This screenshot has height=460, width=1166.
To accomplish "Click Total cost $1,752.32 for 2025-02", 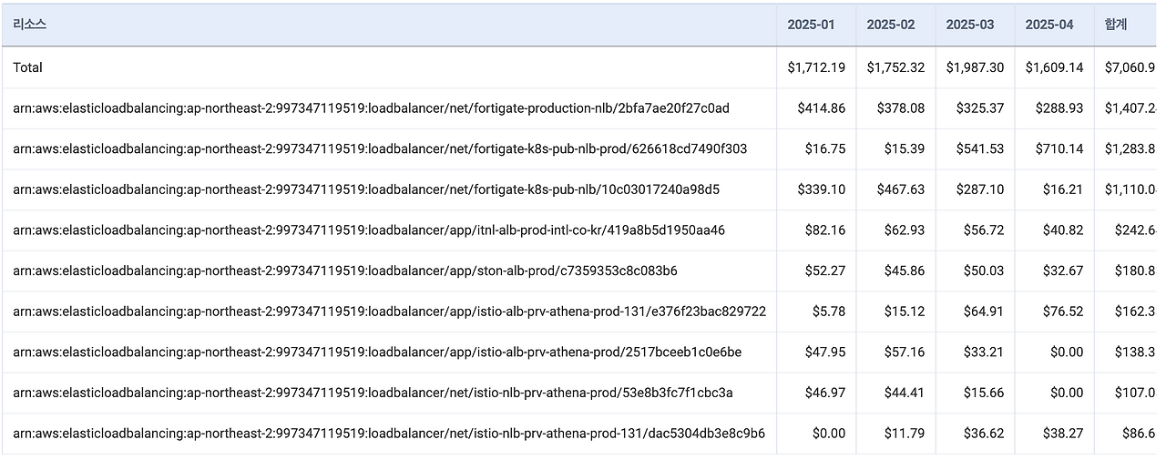I will 895,67.
